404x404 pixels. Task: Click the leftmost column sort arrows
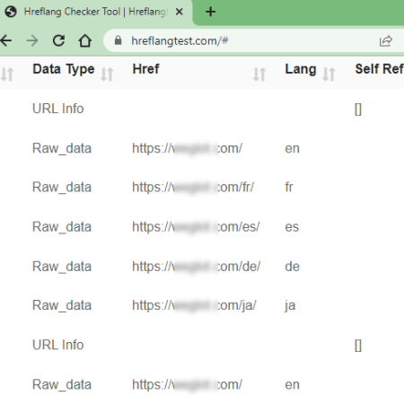tap(7, 75)
